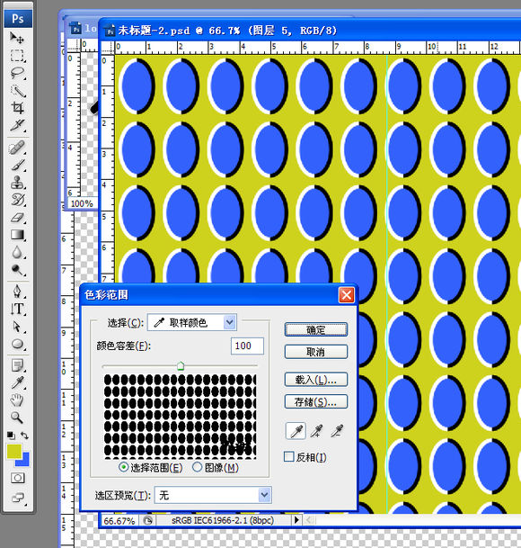The width and height of the screenshot is (521, 548).
Task: Select the Gradient tool
Action: (x=17, y=235)
